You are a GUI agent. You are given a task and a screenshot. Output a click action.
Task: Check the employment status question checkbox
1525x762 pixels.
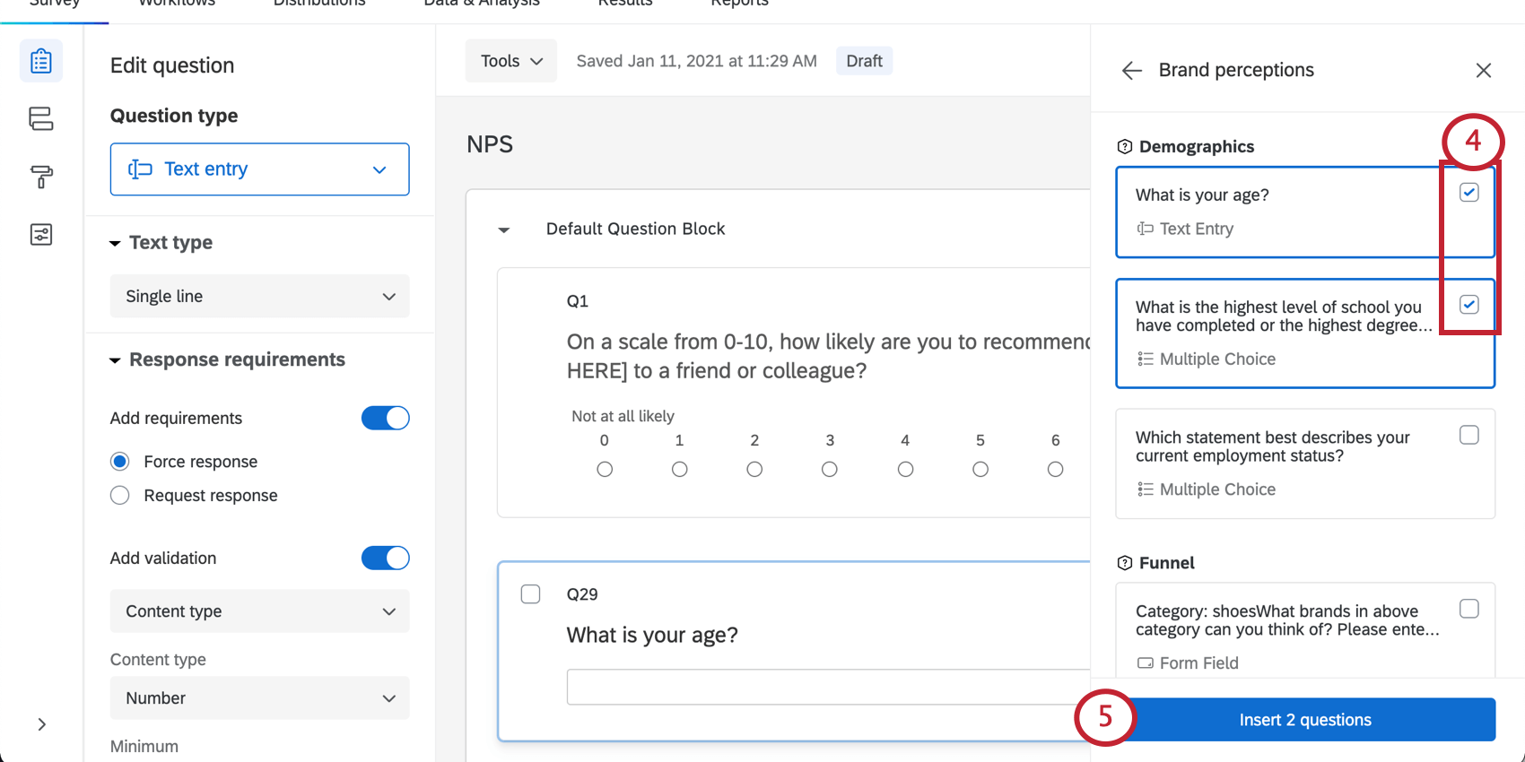(1468, 435)
